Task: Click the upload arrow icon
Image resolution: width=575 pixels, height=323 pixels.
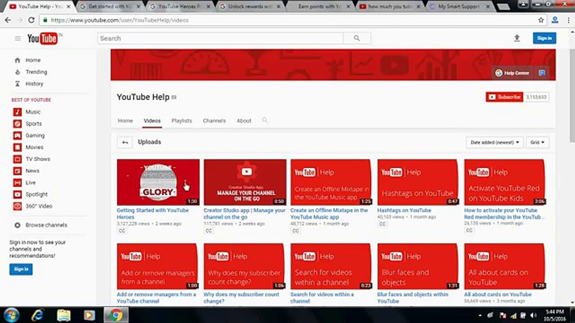Action: tap(517, 39)
